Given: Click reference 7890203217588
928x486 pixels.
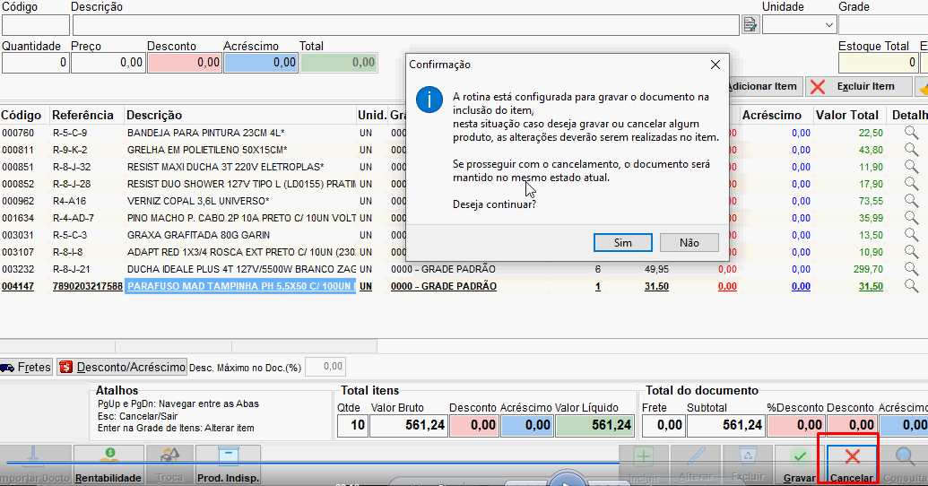Looking at the screenshot, I should tap(88, 287).
